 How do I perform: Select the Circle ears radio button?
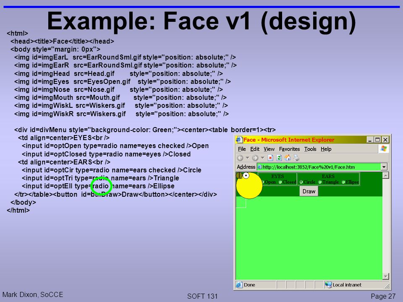301,182
